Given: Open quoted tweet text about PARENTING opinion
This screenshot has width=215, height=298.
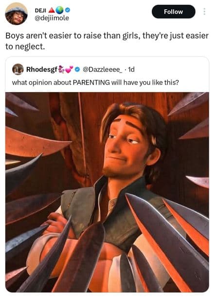Looking at the screenshot, I should pos(95,82).
